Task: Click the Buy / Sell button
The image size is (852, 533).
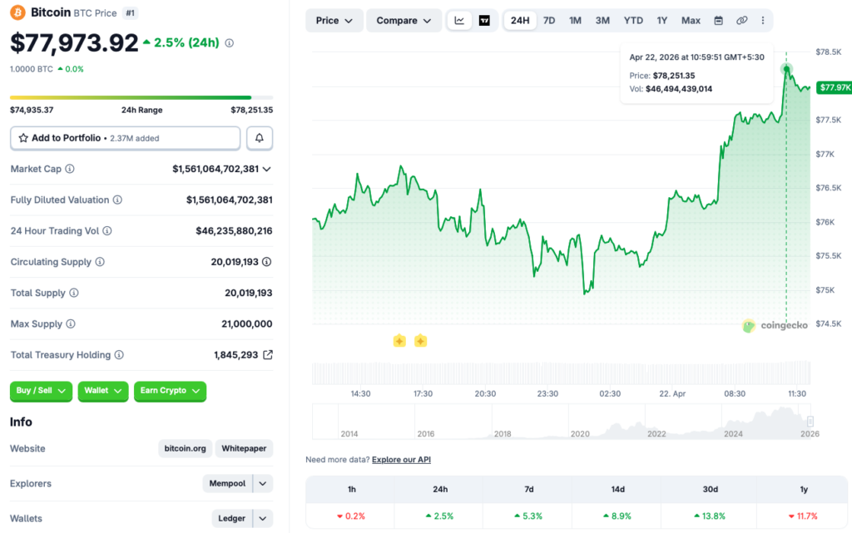Action: click(40, 391)
